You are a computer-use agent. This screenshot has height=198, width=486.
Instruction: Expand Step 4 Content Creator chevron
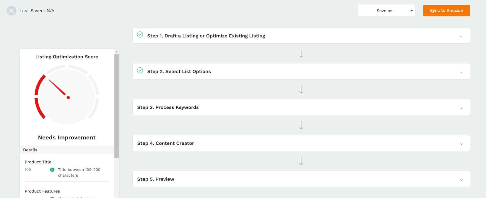click(461, 144)
